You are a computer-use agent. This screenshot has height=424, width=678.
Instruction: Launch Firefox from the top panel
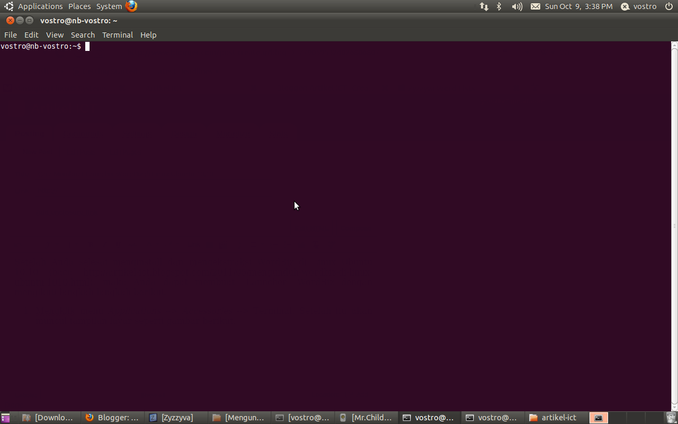tap(131, 6)
